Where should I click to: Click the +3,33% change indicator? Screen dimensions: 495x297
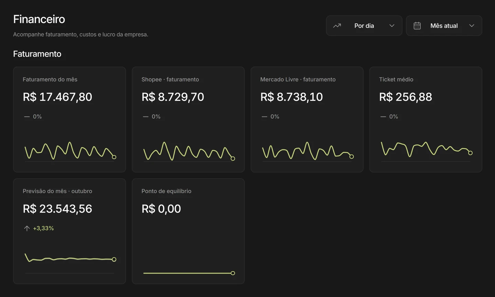(43, 228)
